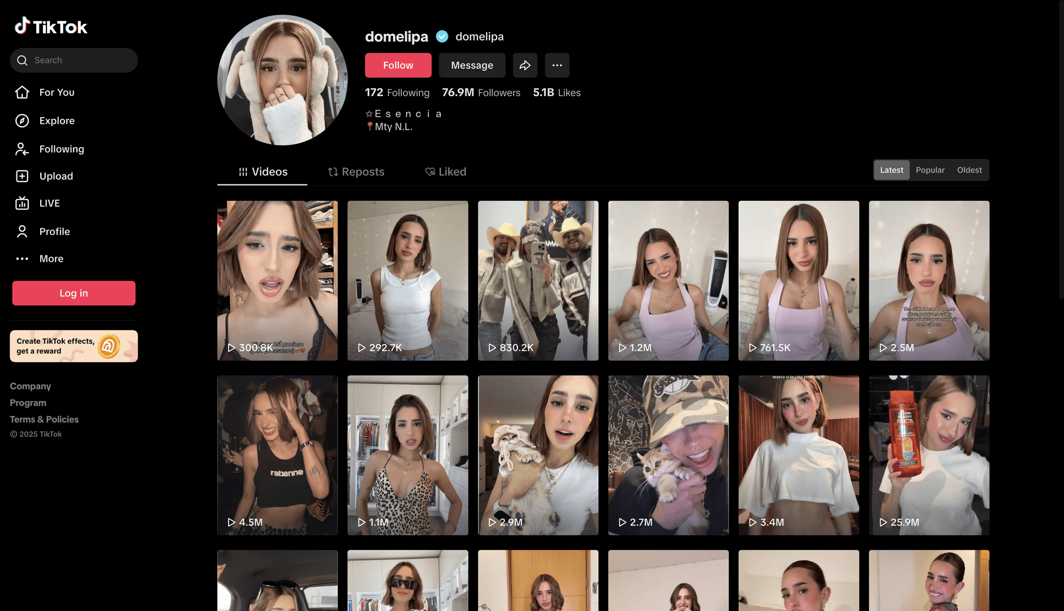Click the Message button

click(472, 65)
